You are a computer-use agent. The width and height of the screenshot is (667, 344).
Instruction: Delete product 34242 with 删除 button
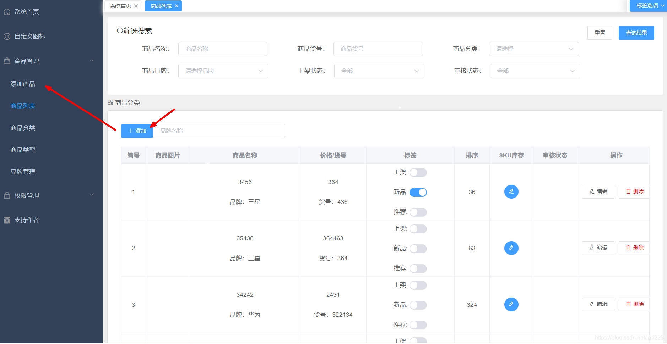point(634,304)
